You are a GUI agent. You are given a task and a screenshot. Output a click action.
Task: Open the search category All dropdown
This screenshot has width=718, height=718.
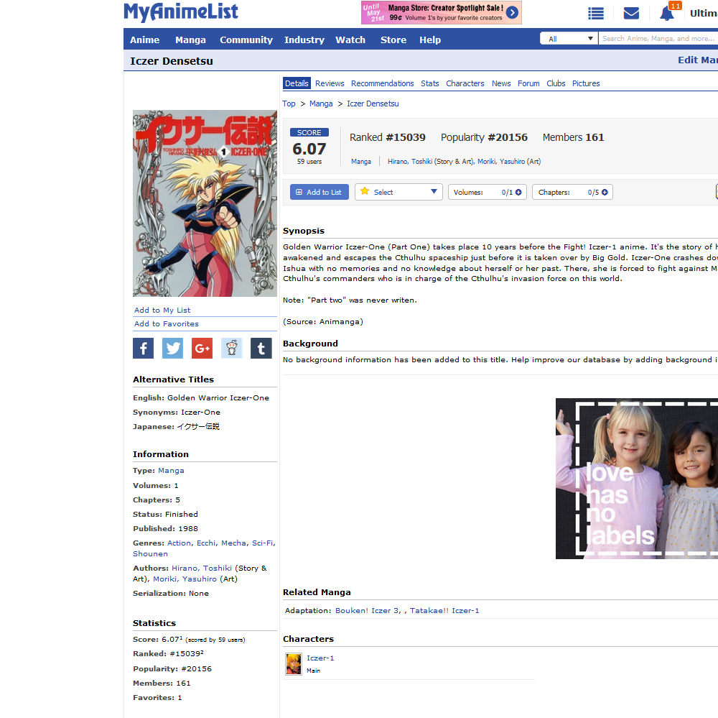(569, 39)
